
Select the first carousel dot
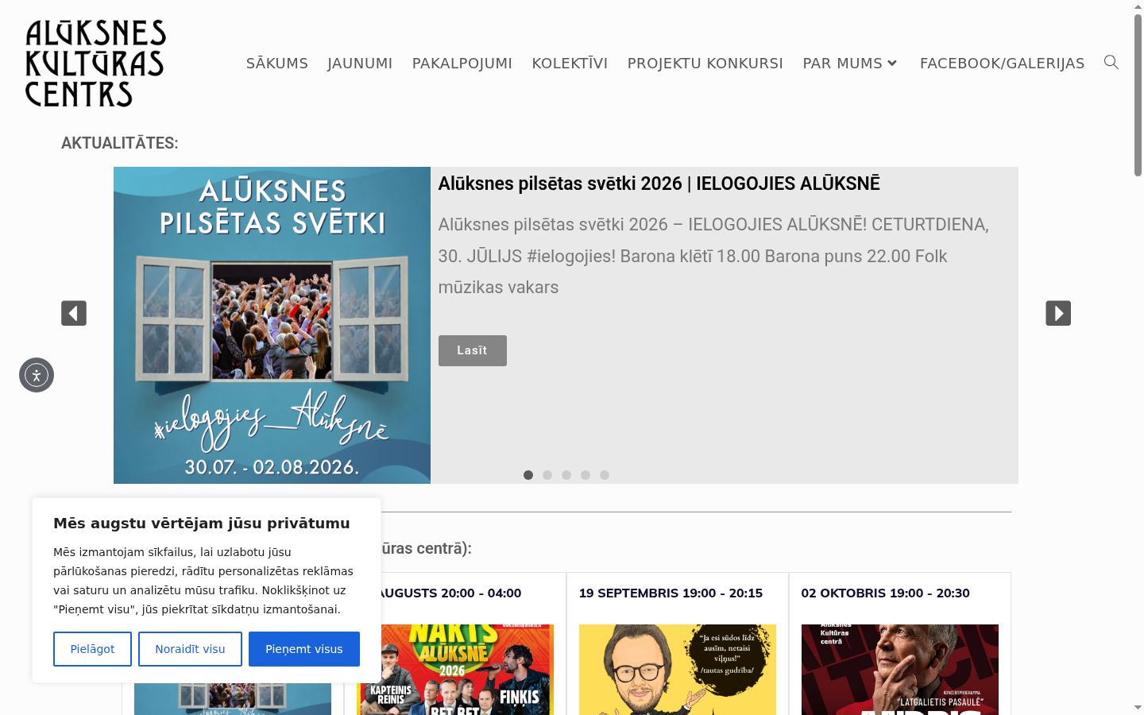[x=528, y=475]
